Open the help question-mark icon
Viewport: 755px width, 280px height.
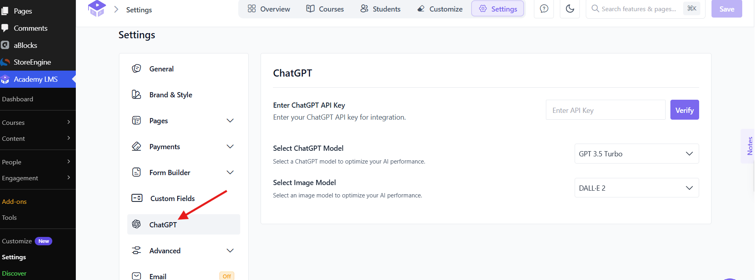(x=544, y=9)
